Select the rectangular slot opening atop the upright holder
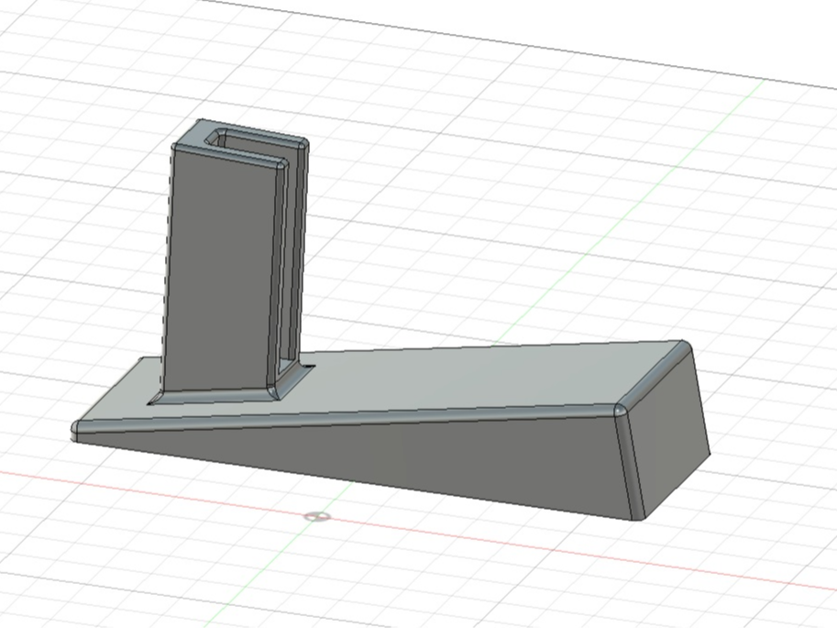 coord(251,143)
